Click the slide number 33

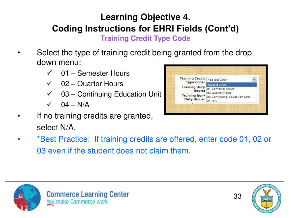point(238,196)
